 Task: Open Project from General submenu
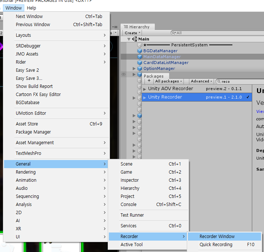click(148, 196)
